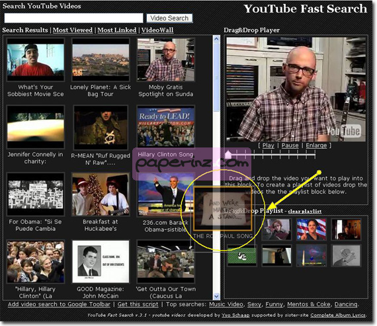Screen dimensions: 377x326
Task: Select the dim figure by window playlist thumbnail
Action: click(276, 255)
